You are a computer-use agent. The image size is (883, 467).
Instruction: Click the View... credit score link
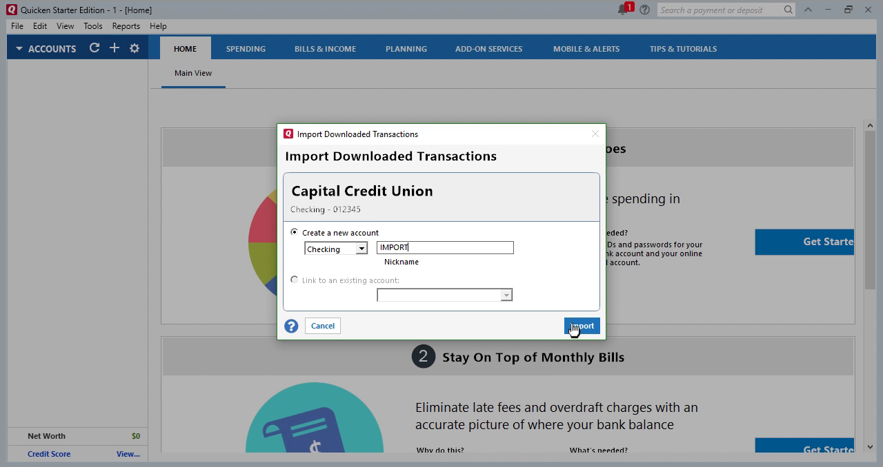tap(128, 454)
